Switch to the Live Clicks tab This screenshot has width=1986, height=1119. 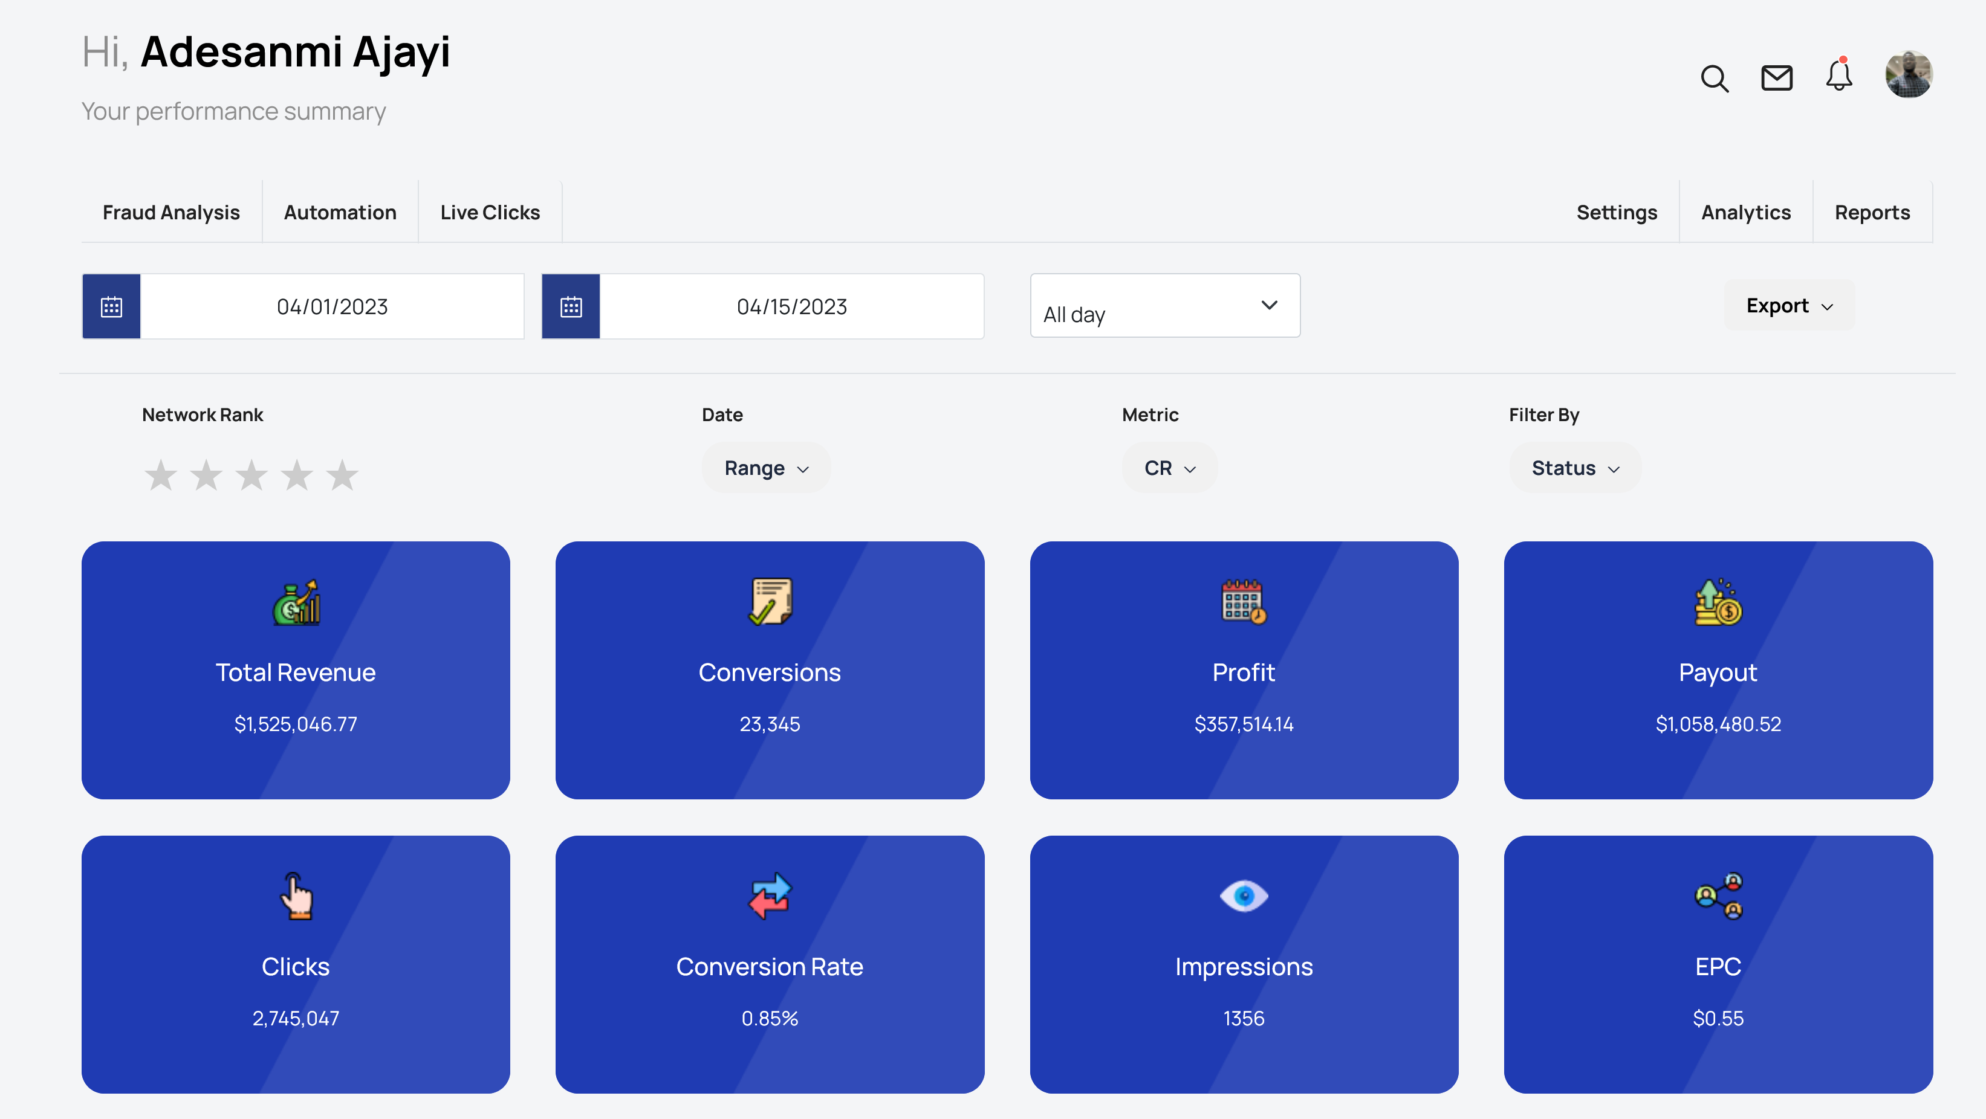tap(490, 211)
